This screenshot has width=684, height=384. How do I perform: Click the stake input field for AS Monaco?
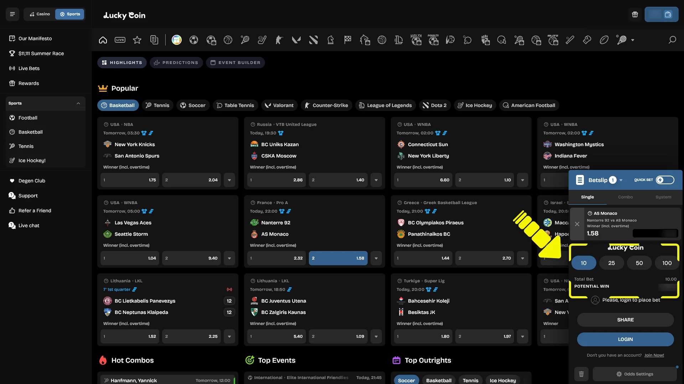click(x=655, y=234)
